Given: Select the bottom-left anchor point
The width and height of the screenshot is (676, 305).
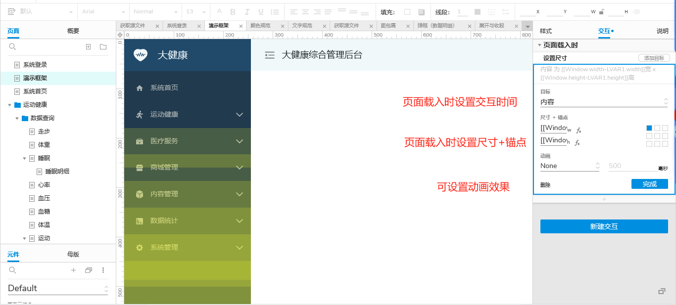Looking at the screenshot, I should coord(649,144).
